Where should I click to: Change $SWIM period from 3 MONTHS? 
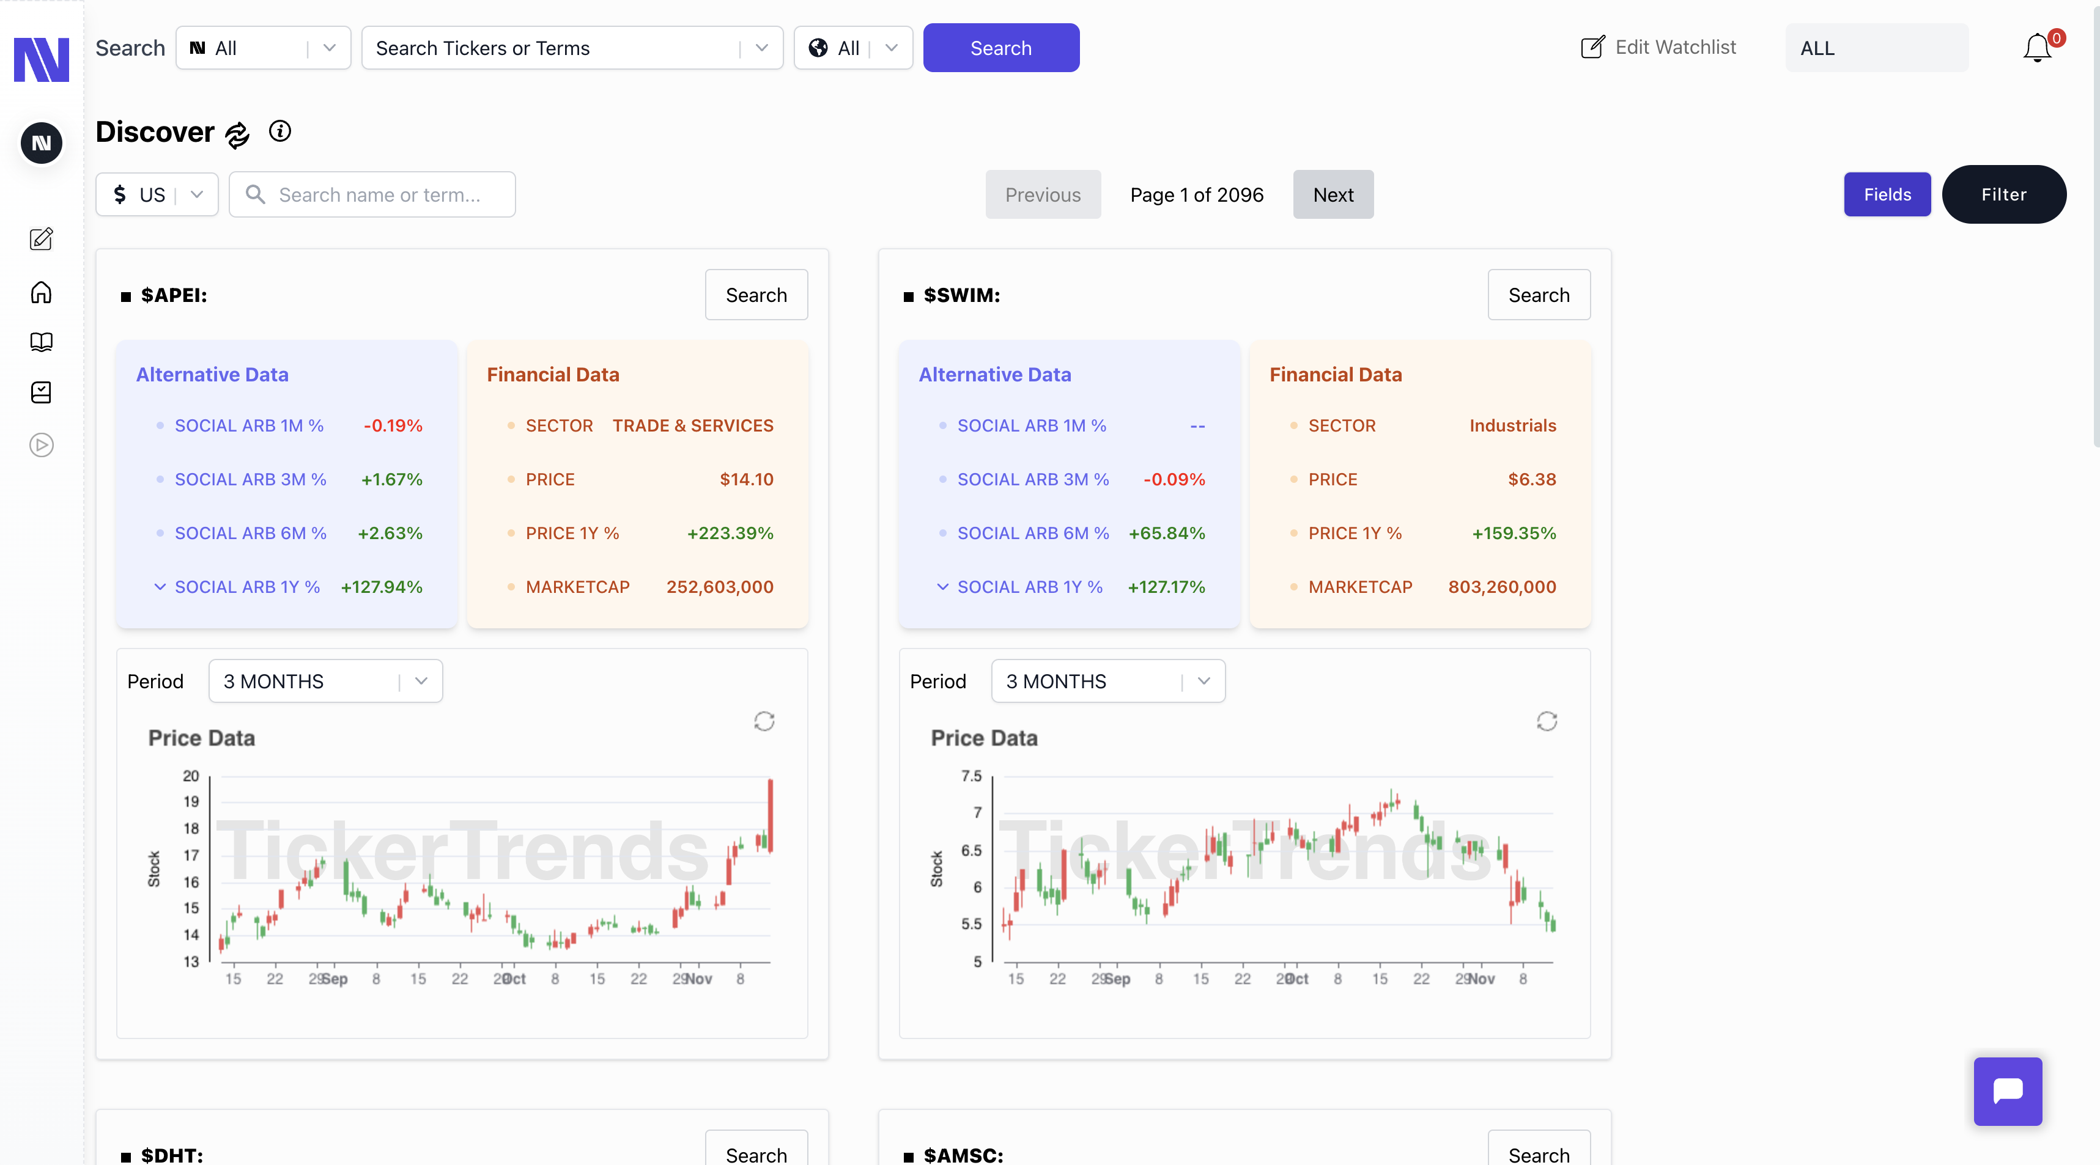[x=1108, y=681]
